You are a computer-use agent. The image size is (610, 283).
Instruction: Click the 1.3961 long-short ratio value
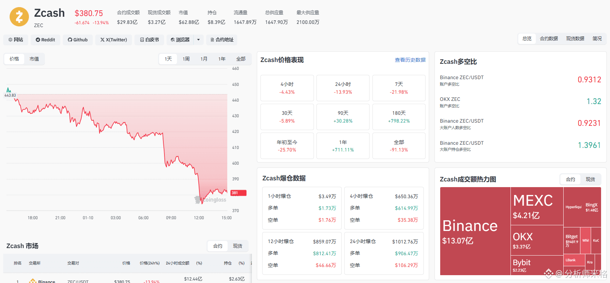(x=589, y=145)
